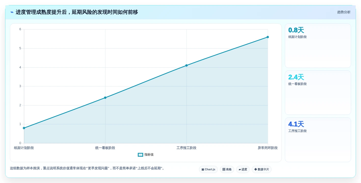Click data point for 异常闭环阶段
The image size is (361, 183).
click(268, 37)
